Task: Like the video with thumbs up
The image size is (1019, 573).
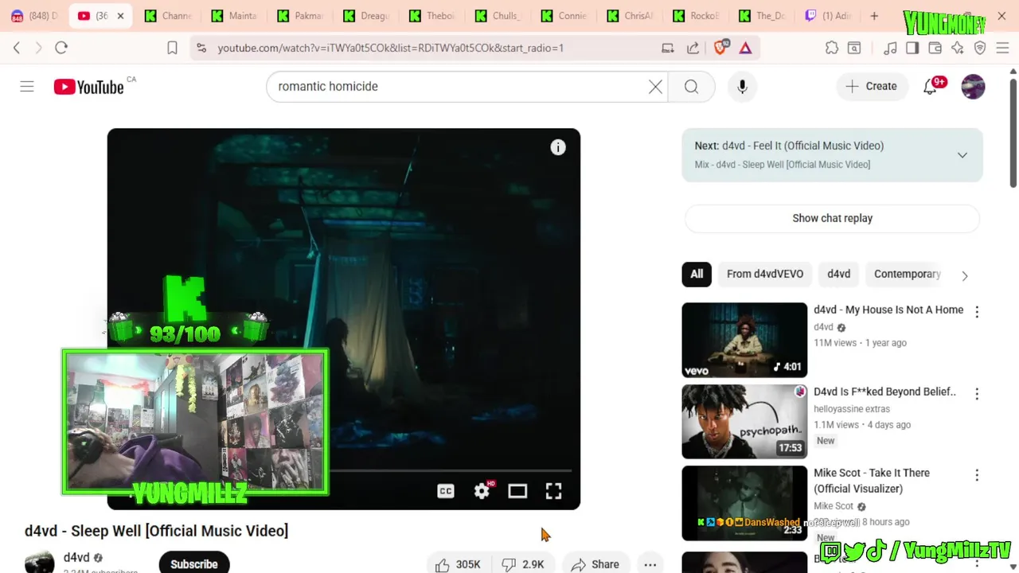Action: tap(459, 564)
